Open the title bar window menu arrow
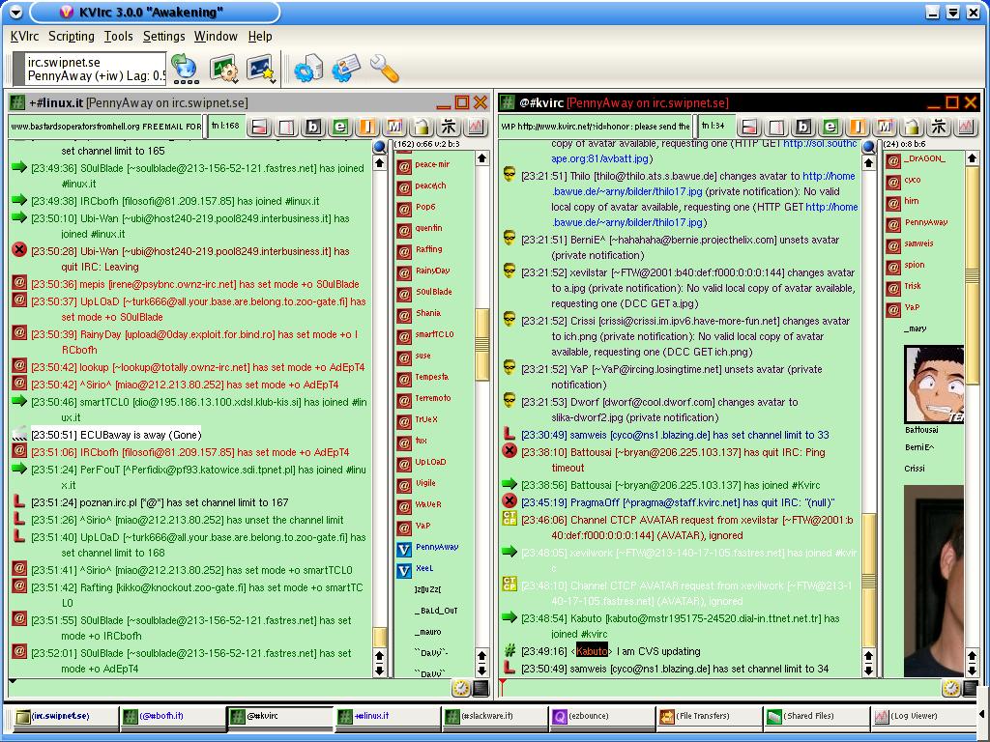 pyautogui.click(x=15, y=12)
